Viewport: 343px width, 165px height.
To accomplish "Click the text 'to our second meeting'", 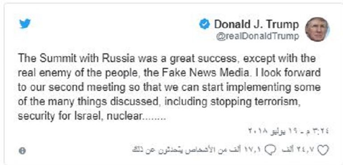I will (71, 88).
